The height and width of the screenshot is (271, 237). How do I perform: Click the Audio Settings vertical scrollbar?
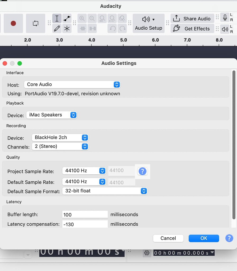click(x=234, y=145)
